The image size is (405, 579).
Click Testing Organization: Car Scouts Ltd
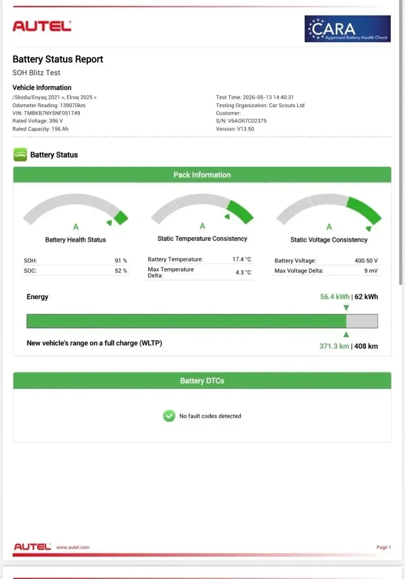point(260,105)
